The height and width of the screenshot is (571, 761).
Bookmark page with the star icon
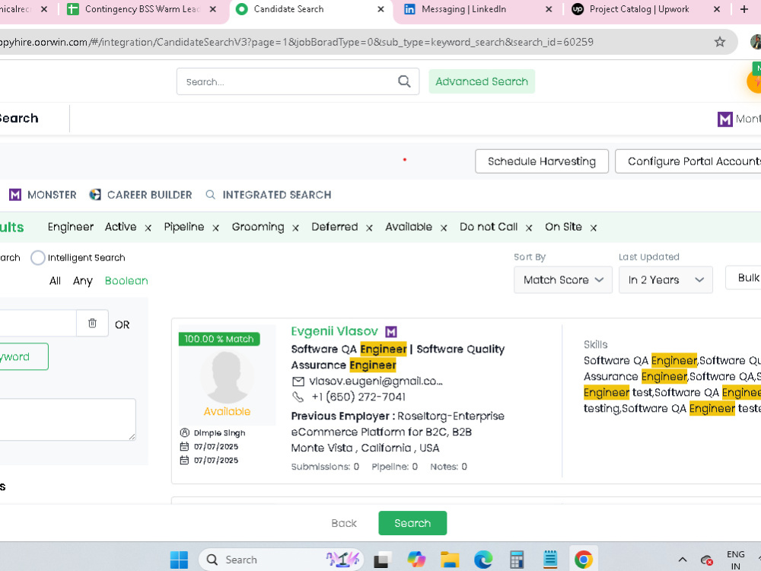tap(719, 42)
